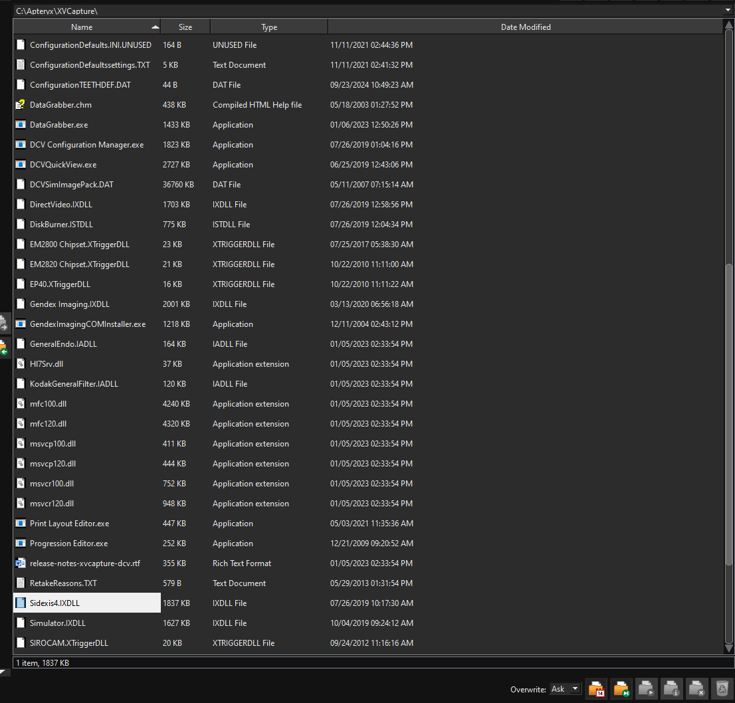Select the file mfc120.dll
The image size is (735, 703).
[49, 424]
